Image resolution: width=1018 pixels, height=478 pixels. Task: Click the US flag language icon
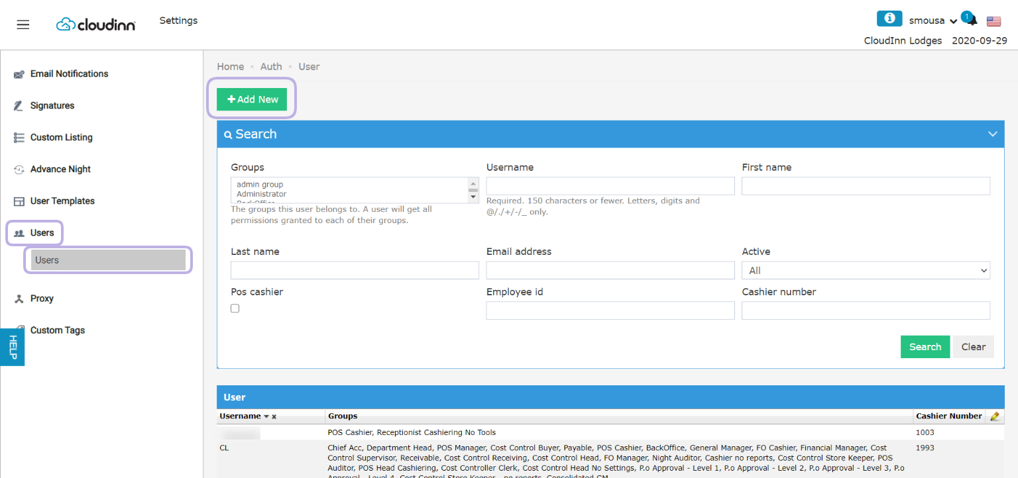(993, 21)
